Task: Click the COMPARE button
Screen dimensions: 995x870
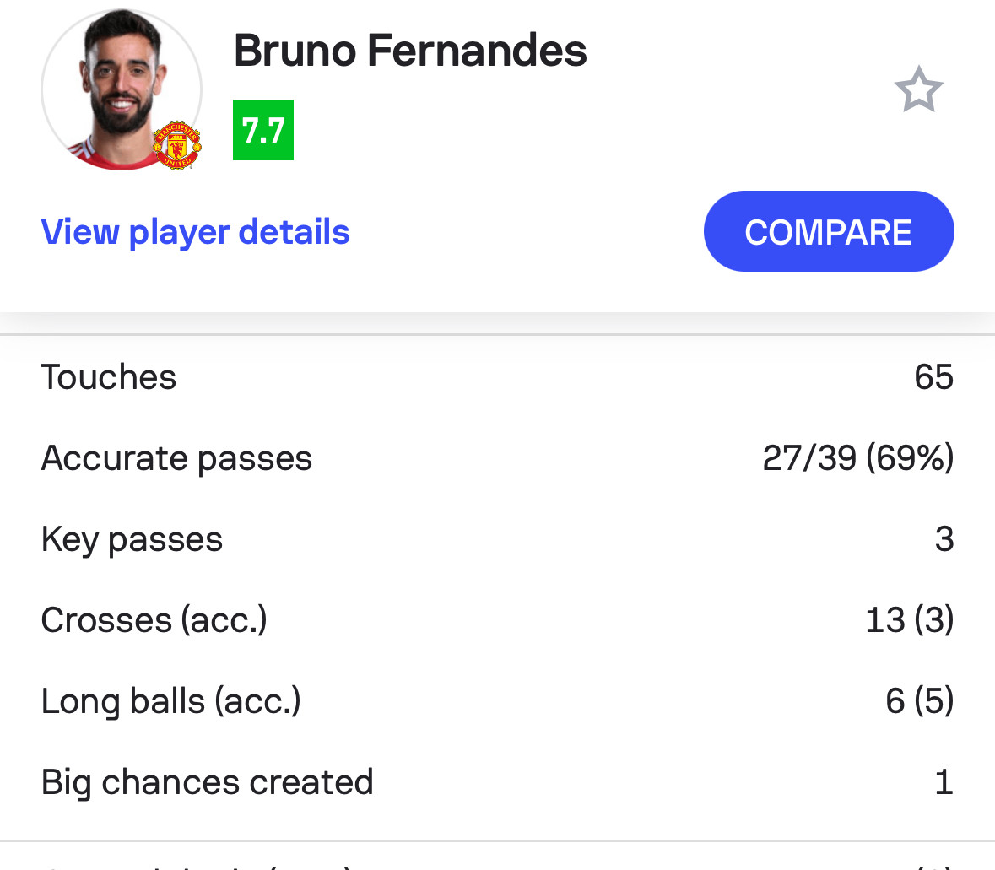Action: click(x=829, y=231)
